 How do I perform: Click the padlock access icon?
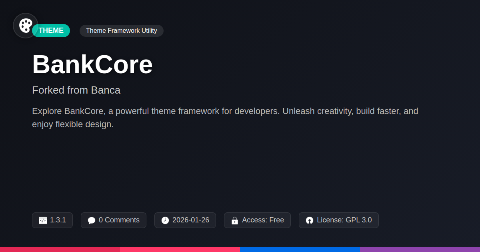pos(235,220)
